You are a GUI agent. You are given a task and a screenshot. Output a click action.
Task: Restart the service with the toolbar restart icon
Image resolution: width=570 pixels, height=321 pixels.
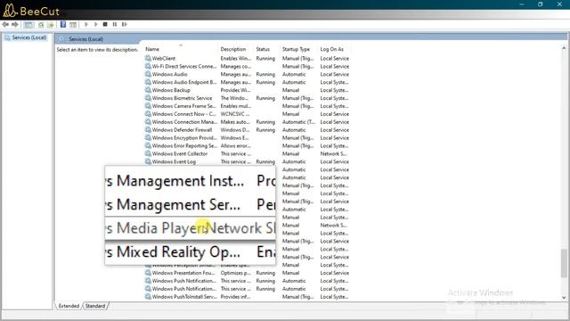[x=125, y=24]
